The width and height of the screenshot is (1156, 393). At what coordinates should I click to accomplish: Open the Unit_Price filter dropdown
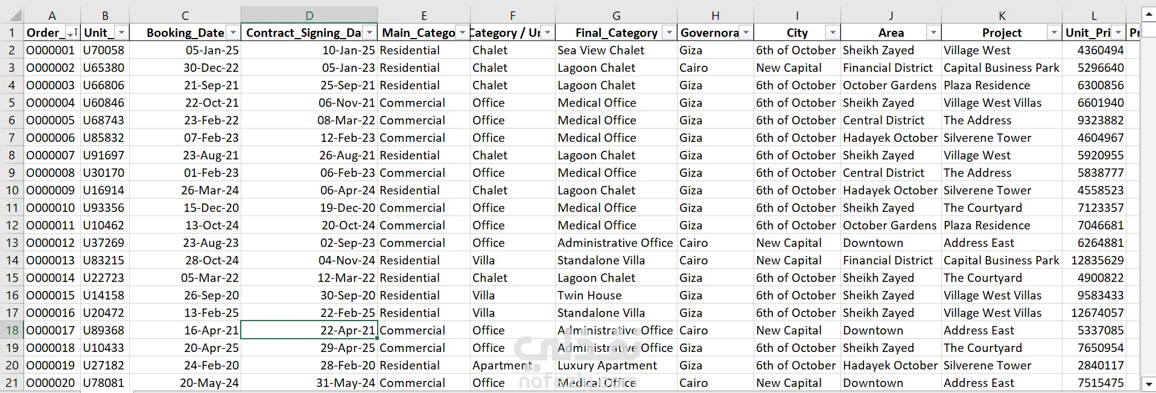pos(1118,33)
